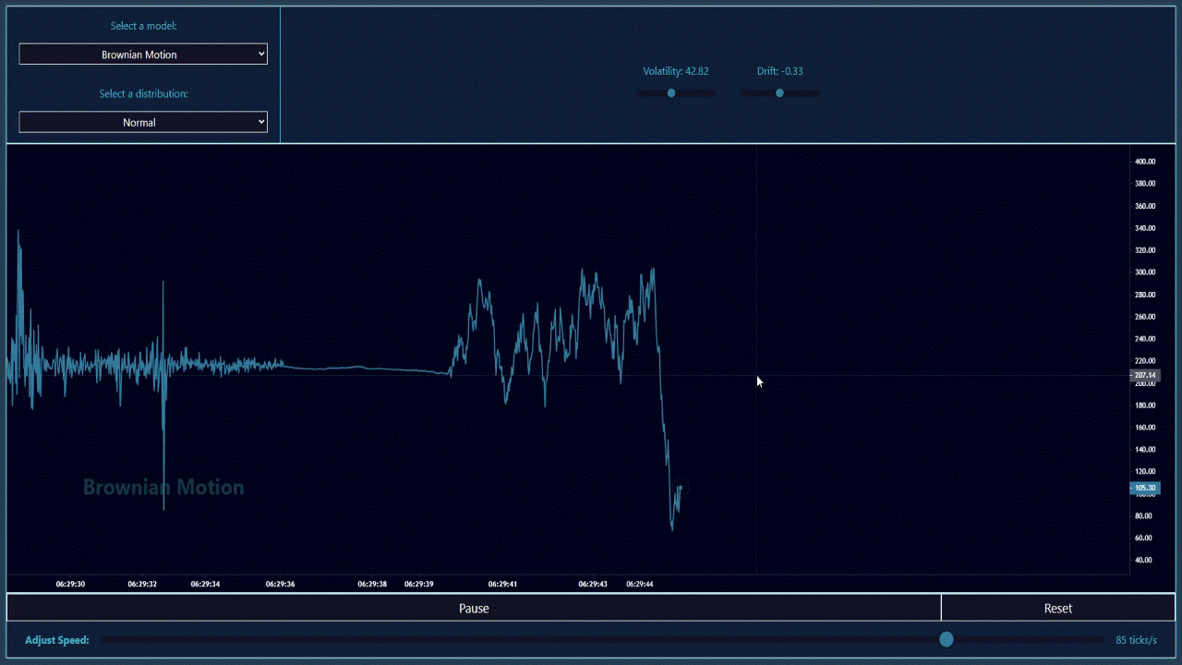The image size is (1182, 665).
Task: Click the 'Drift: -0.33' readout
Action: [x=779, y=71]
